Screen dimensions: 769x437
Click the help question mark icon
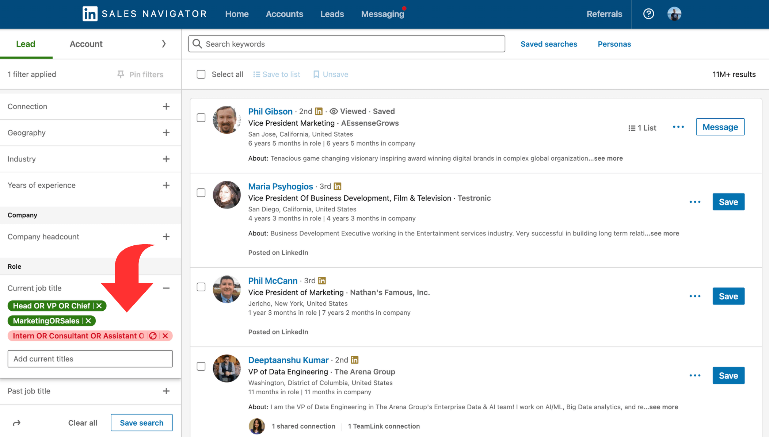648,14
